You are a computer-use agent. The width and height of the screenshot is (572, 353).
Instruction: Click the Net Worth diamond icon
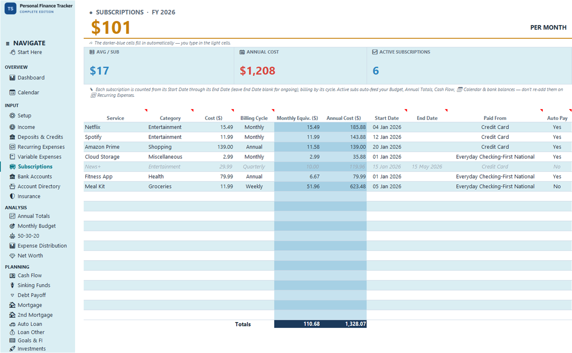(x=12, y=256)
